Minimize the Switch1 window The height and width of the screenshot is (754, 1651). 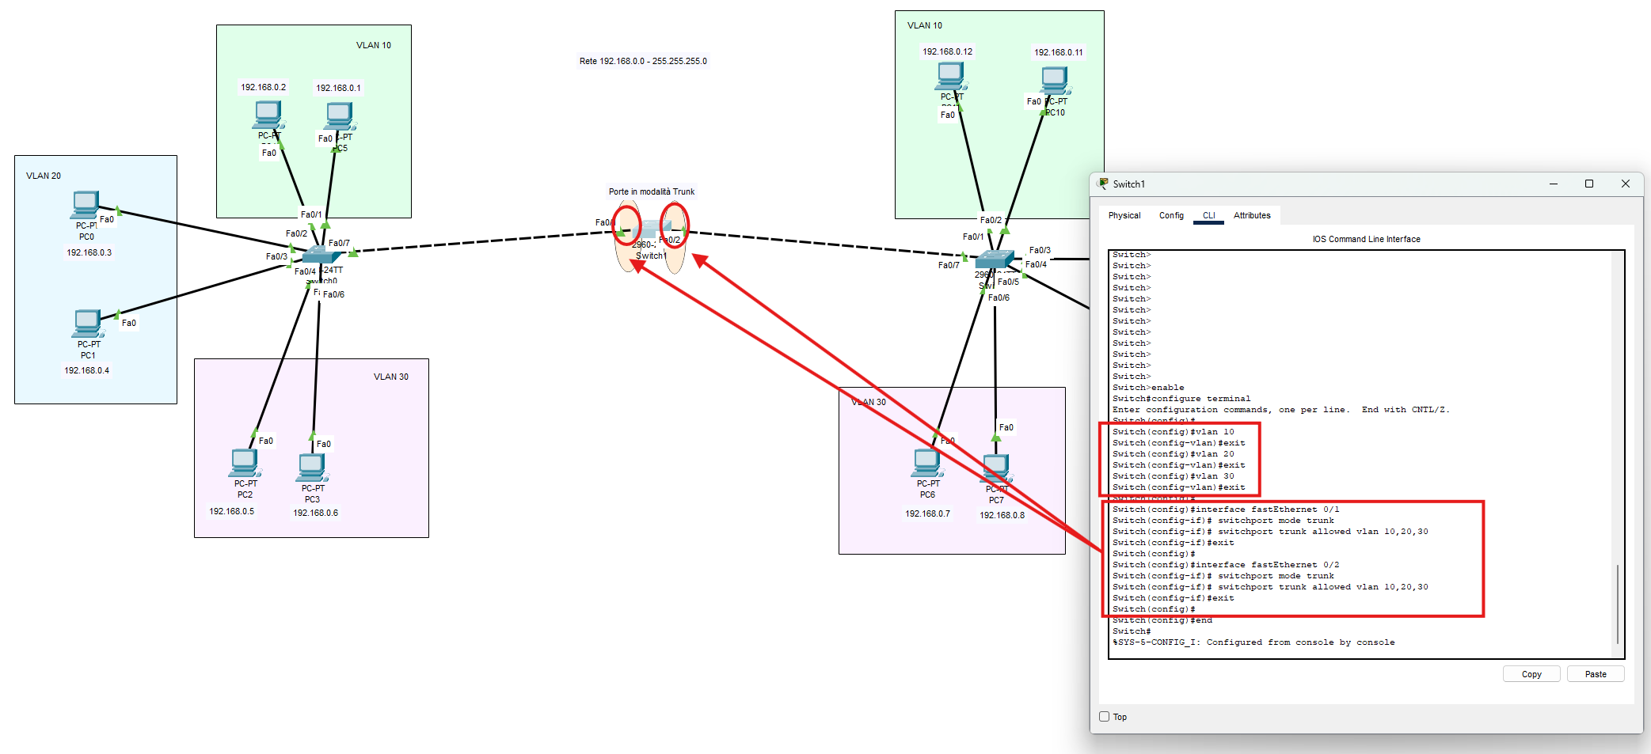tap(1553, 184)
